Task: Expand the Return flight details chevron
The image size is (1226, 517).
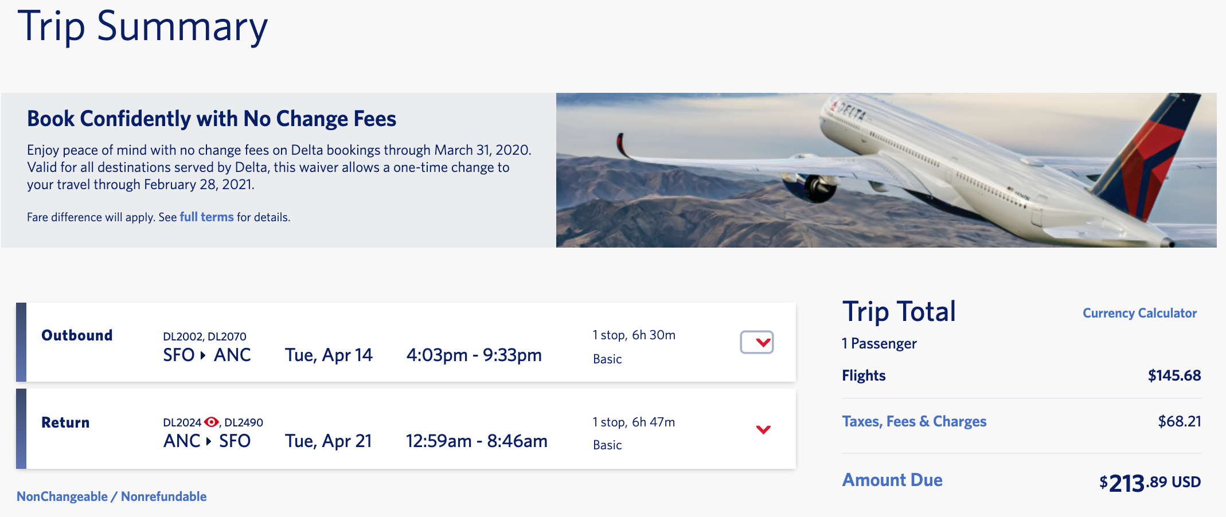Action: (763, 429)
